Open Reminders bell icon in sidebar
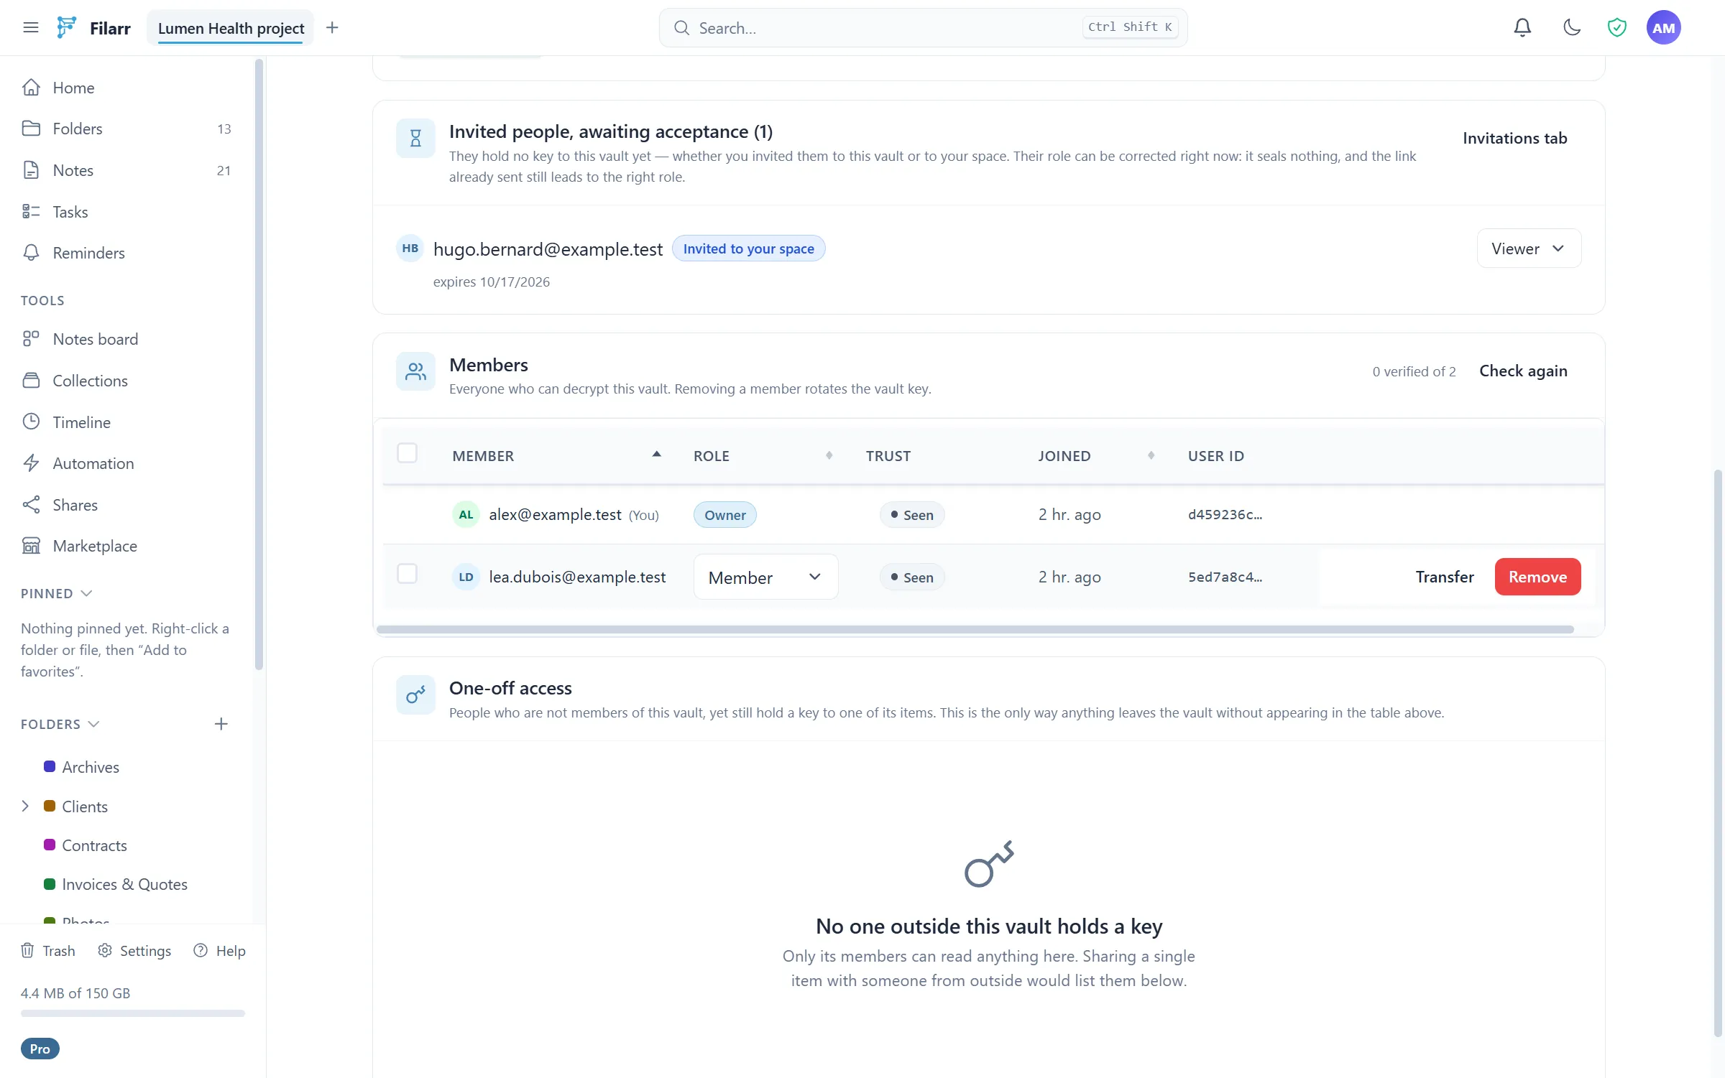 coord(31,253)
